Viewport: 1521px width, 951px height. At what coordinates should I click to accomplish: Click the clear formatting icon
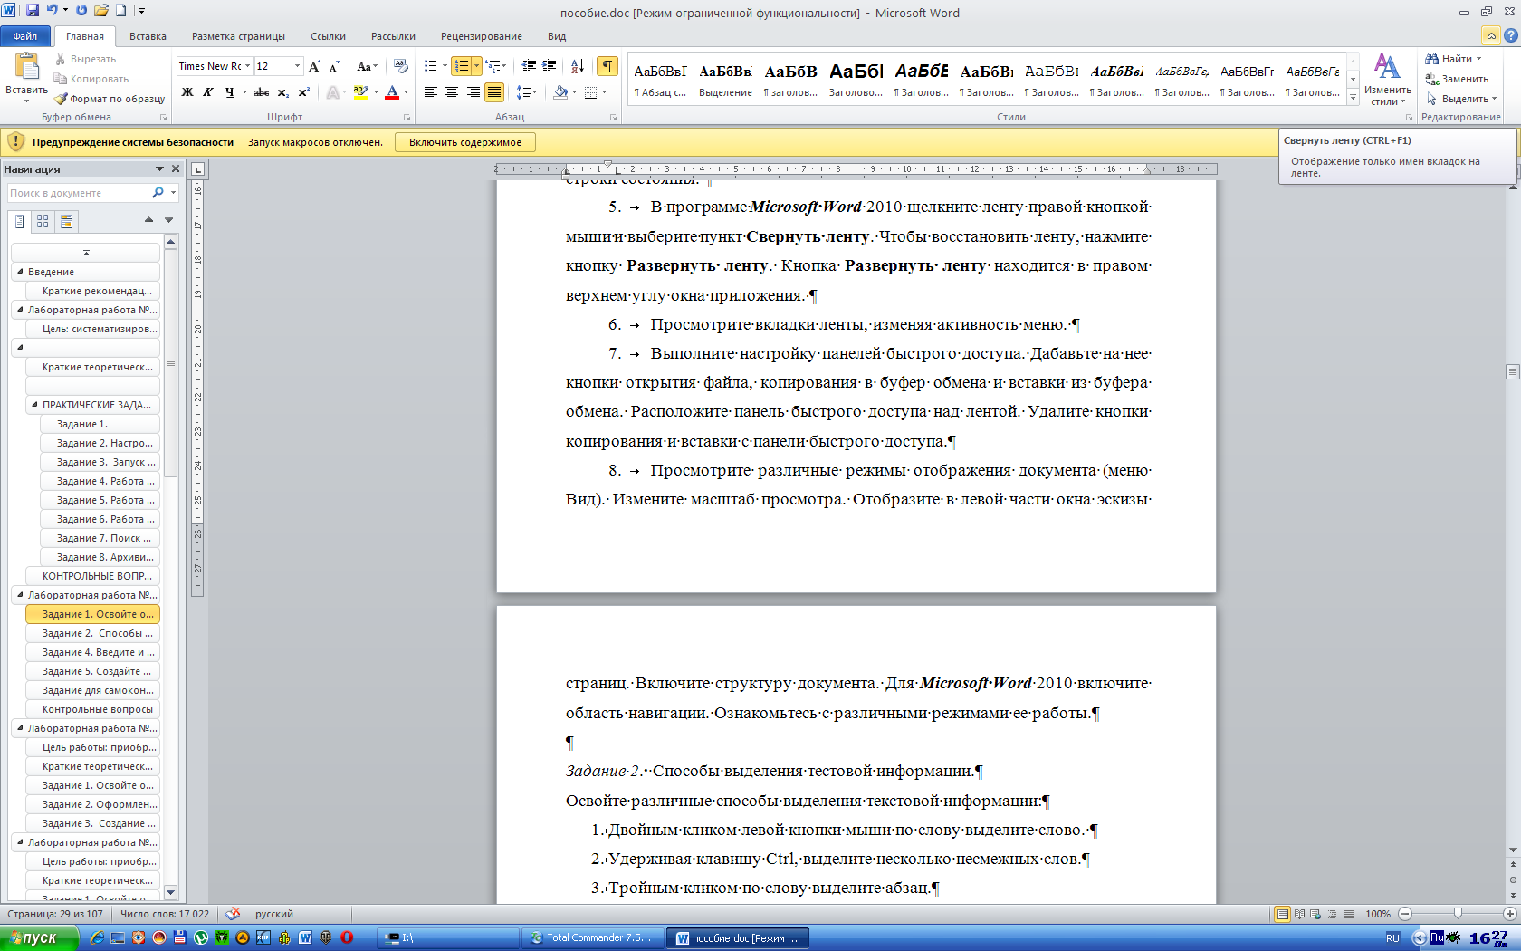(401, 66)
